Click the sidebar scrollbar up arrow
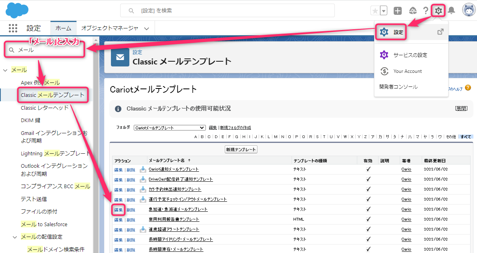Screen dimensions: 477x253 click(x=96, y=40)
